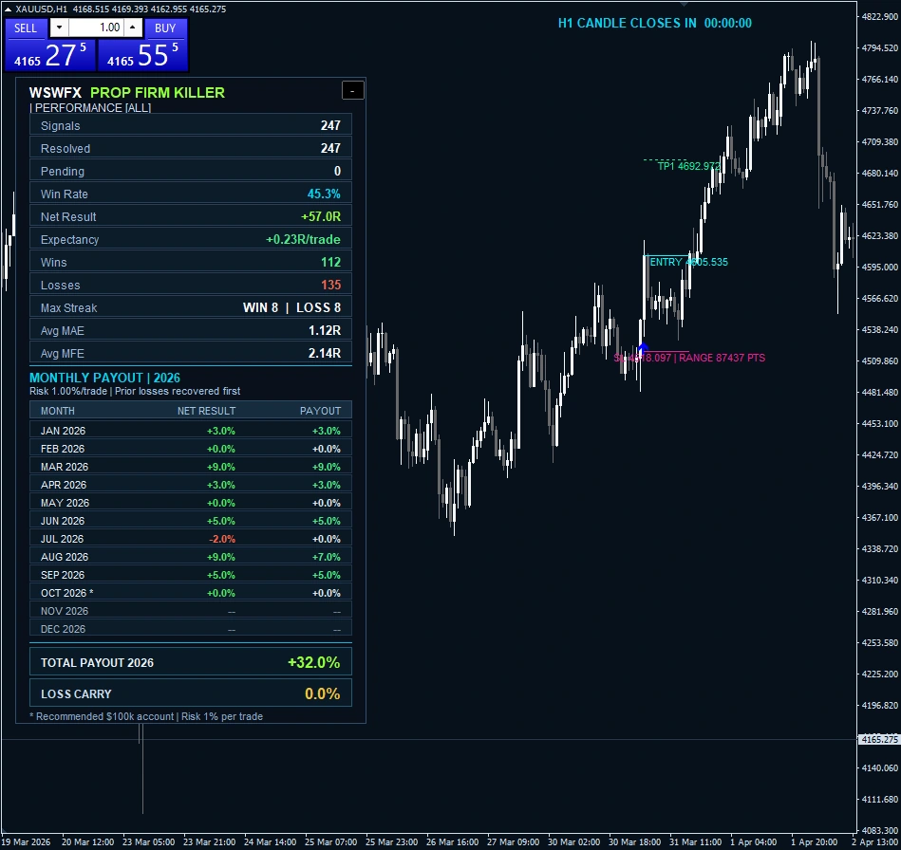The width and height of the screenshot is (901, 850).
Task: Select the FEB 2026 row
Action: [191, 449]
